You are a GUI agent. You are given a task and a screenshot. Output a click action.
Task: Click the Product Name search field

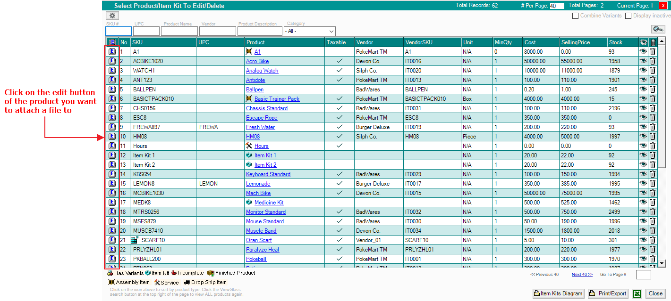tap(179, 31)
